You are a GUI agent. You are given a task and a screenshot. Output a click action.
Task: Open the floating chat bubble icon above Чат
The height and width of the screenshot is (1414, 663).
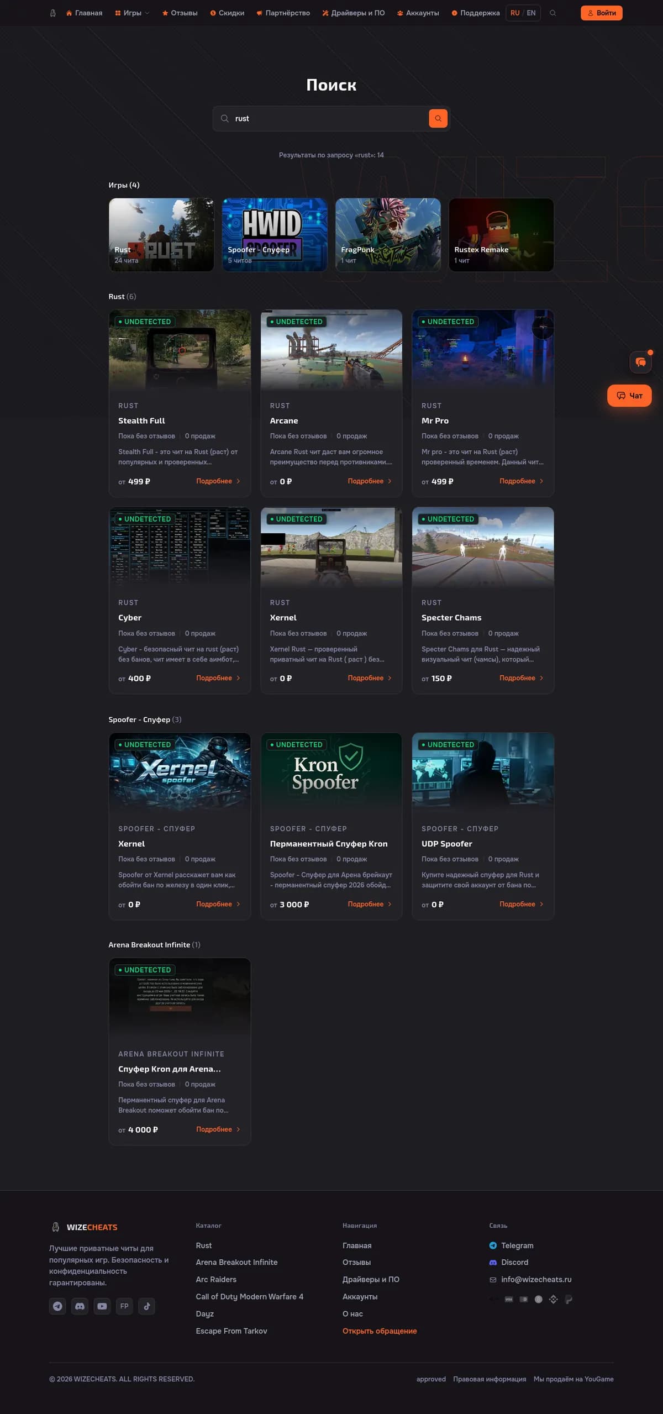tap(640, 362)
